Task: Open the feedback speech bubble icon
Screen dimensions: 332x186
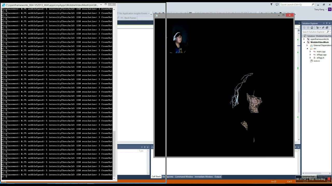Action: [277, 4]
